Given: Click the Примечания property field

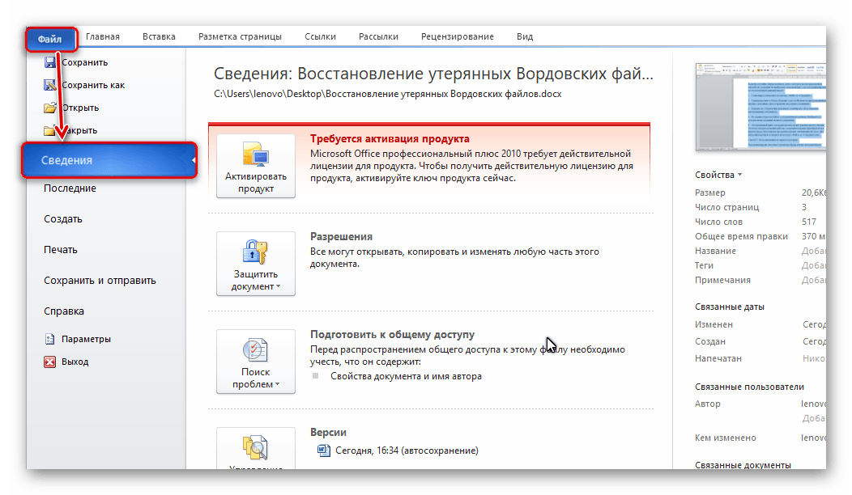Looking at the screenshot, I should pyautogui.click(x=813, y=280).
